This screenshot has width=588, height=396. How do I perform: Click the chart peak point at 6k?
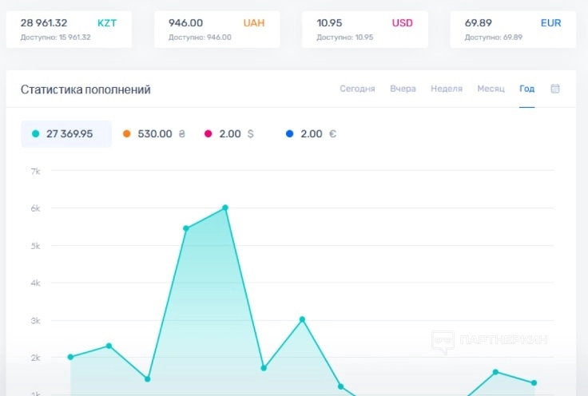225,208
